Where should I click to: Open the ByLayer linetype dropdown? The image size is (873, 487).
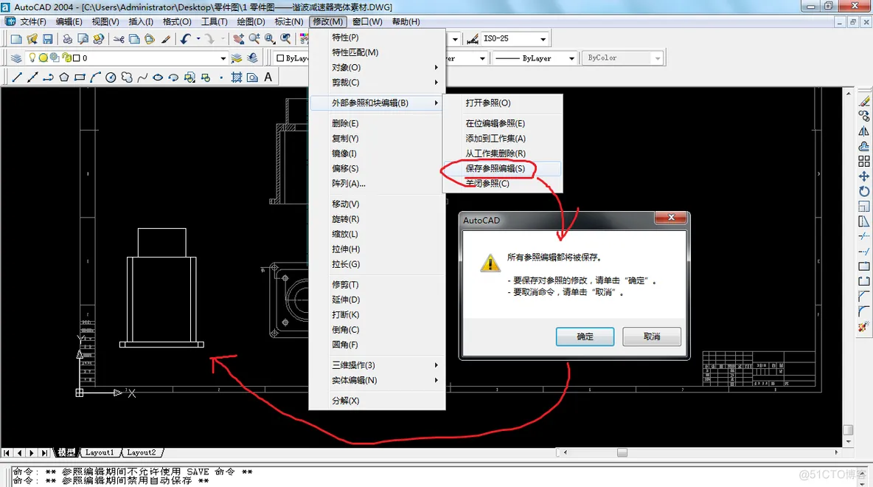click(571, 58)
